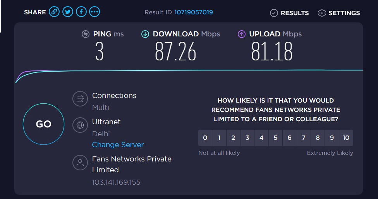Click the Results checkmark icon
Image resolution: width=378 pixels, height=199 pixels.
[x=274, y=13]
